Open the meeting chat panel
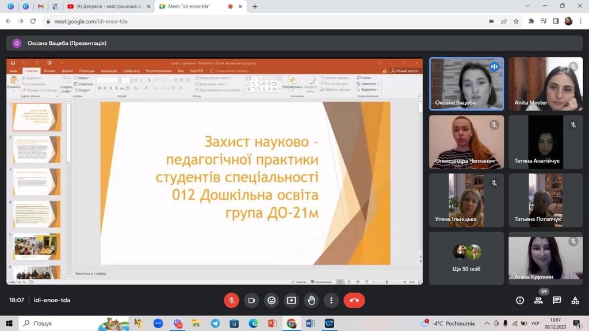The height and width of the screenshot is (331, 589). (x=557, y=300)
